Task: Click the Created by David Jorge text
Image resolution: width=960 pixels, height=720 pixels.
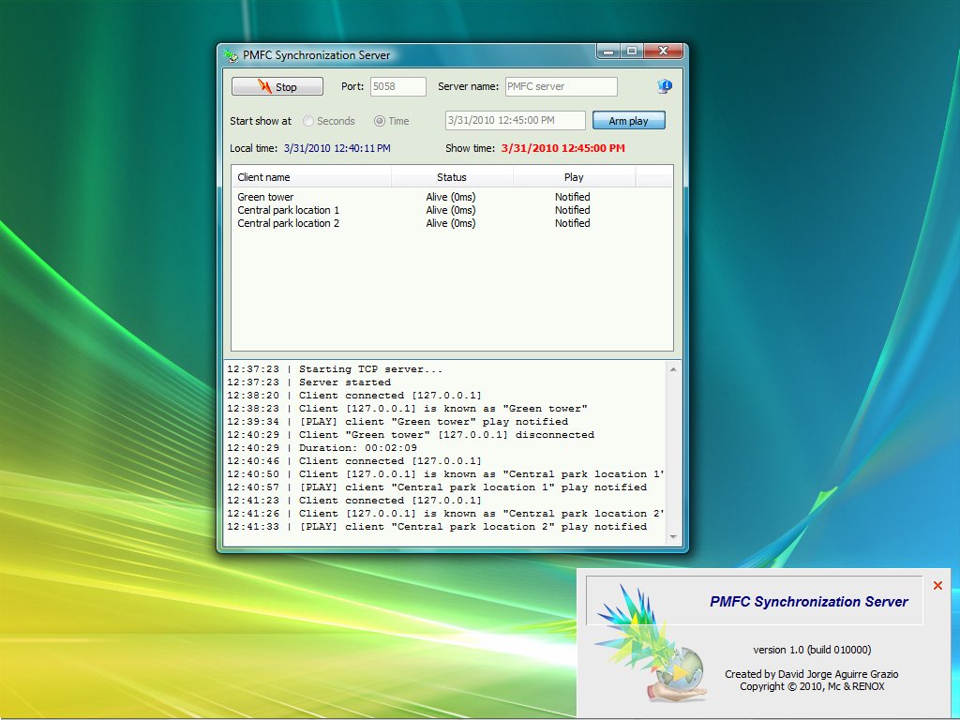Action: pos(812,674)
